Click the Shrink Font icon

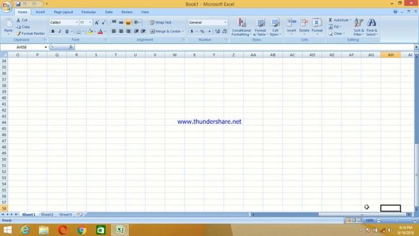pyautogui.click(x=103, y=22)
